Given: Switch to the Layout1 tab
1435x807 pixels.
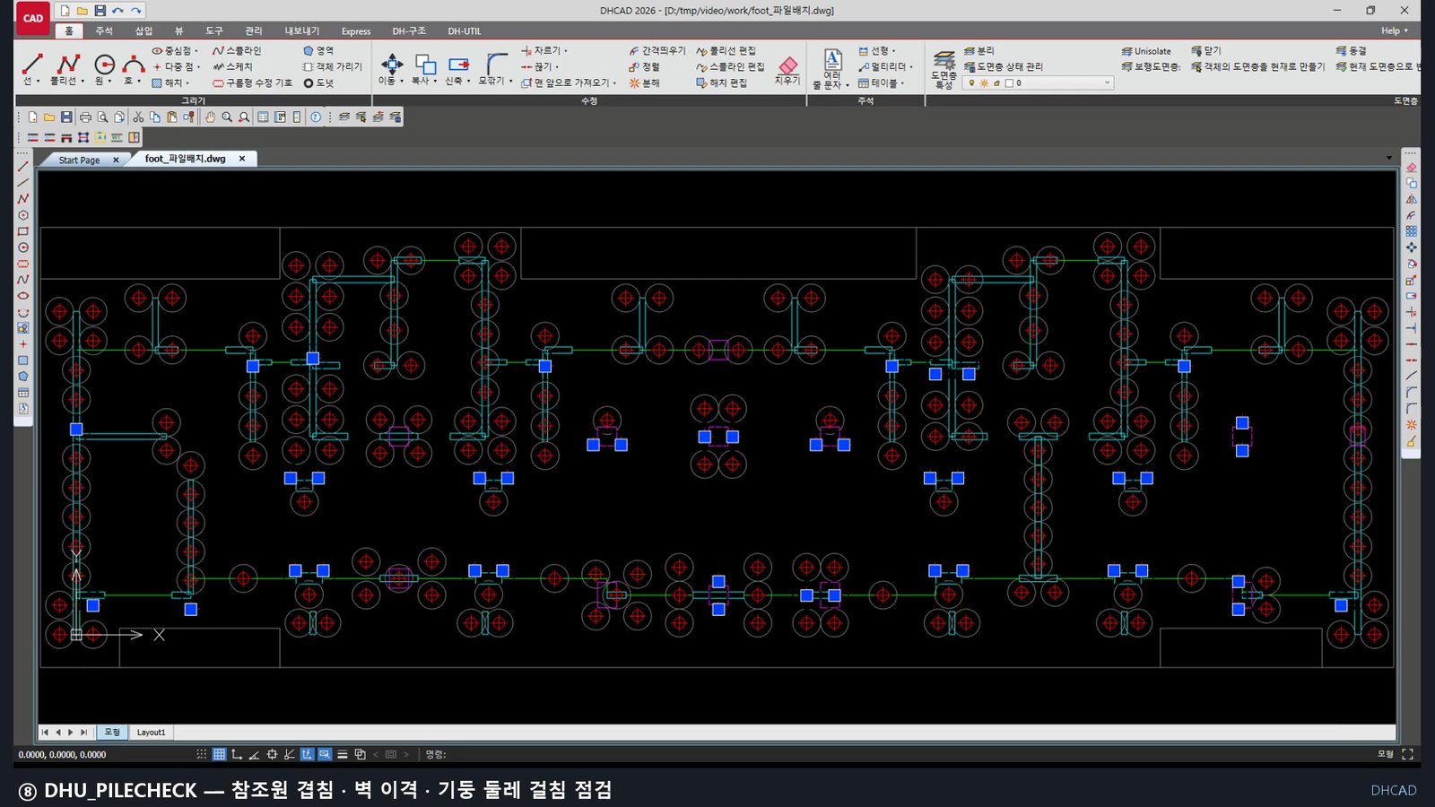Looking at the screenshot, I should point(151,733).
